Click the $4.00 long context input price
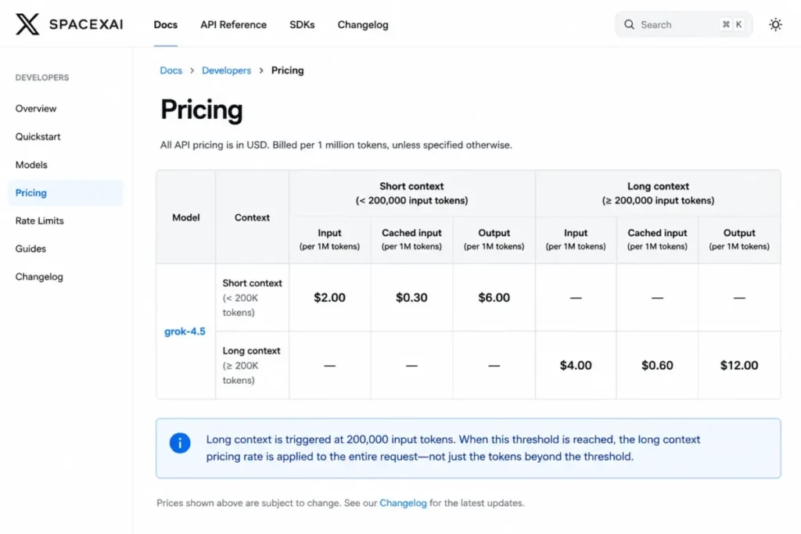This screenshot has width=801, height=534. (x=576, y=365)
